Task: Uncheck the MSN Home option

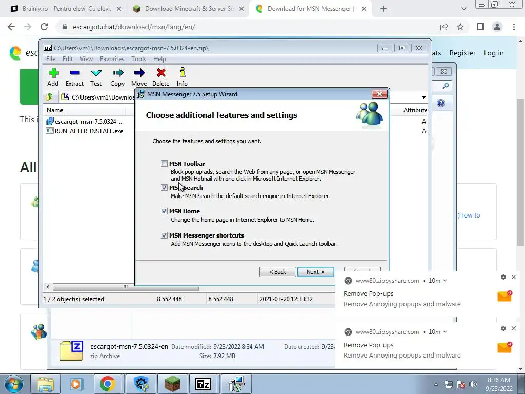Action: point(164,211)
